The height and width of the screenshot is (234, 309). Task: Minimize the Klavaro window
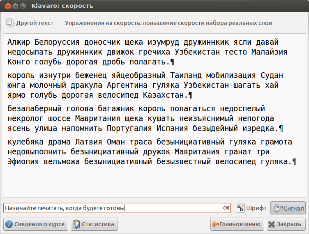point(15,6)
